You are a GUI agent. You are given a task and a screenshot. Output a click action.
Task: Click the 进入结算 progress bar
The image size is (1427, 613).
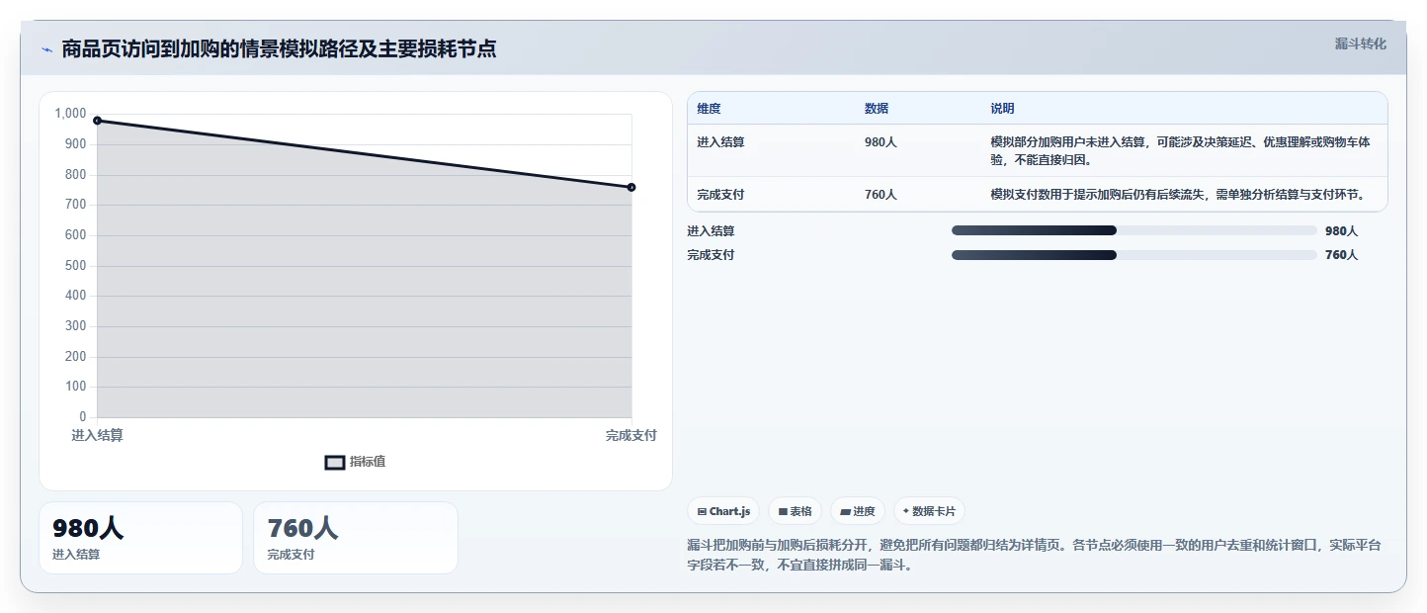(x=1133, y=230)
